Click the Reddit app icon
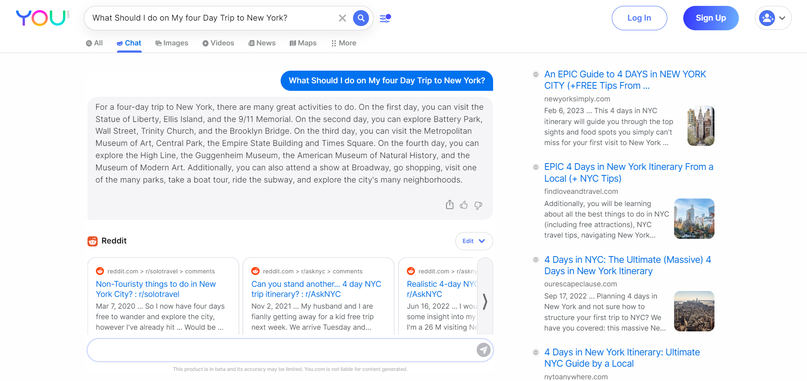 click(x=93, y=241)
